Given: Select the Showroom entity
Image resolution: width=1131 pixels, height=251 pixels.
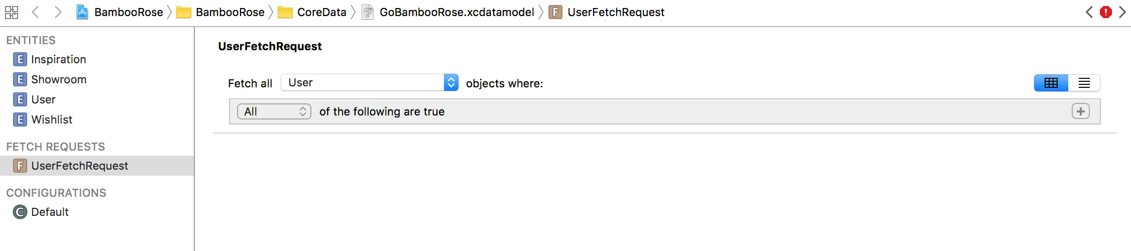Looking at the screenshot, I should coord(58,79).
